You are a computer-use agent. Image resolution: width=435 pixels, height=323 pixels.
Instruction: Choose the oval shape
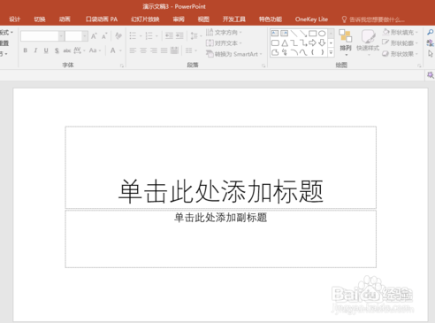322,34
